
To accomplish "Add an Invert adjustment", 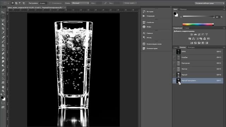I will pyautogui.click(x=191, y=43).
